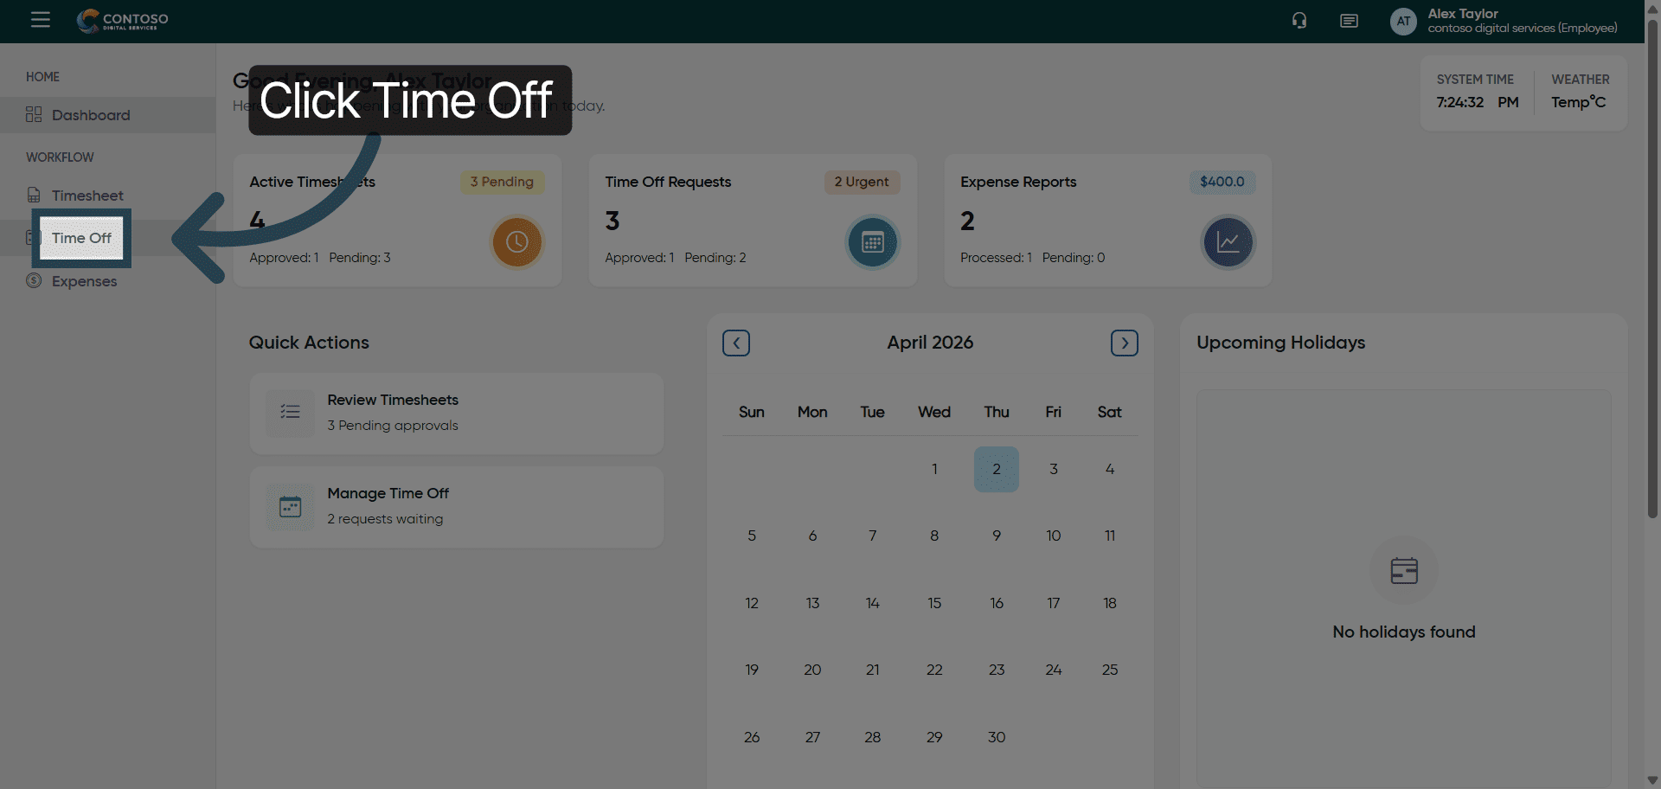Open the messages icon in header

coord(1349,21)
